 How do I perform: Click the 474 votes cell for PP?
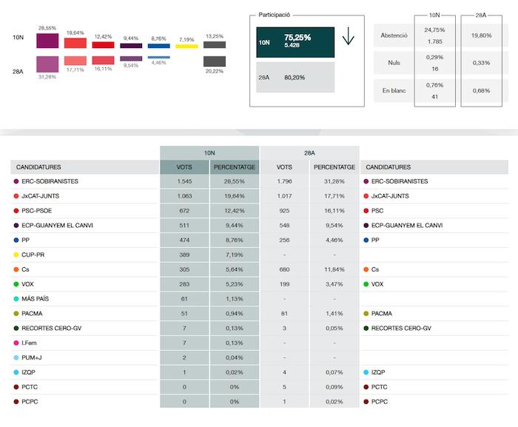pyautogui.click(x=184, y=241)
